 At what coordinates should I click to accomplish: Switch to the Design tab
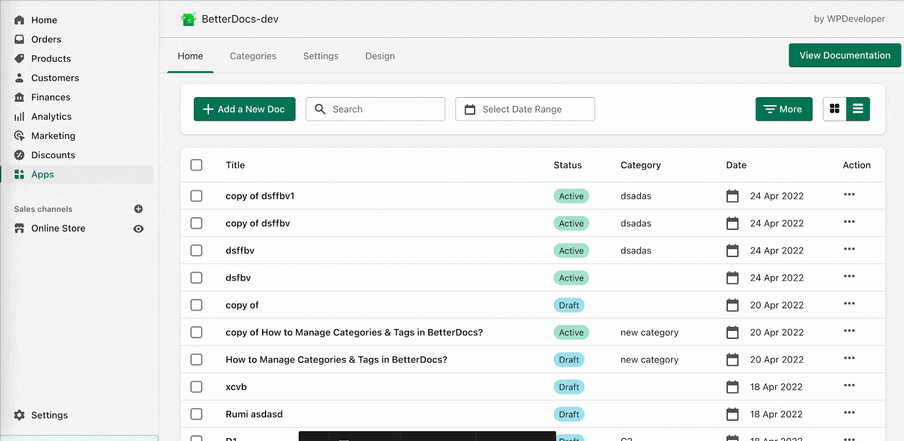380,56
